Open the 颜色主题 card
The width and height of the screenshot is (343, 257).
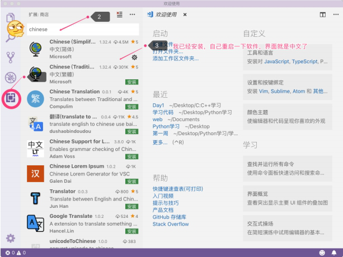(x=288, y=117)
